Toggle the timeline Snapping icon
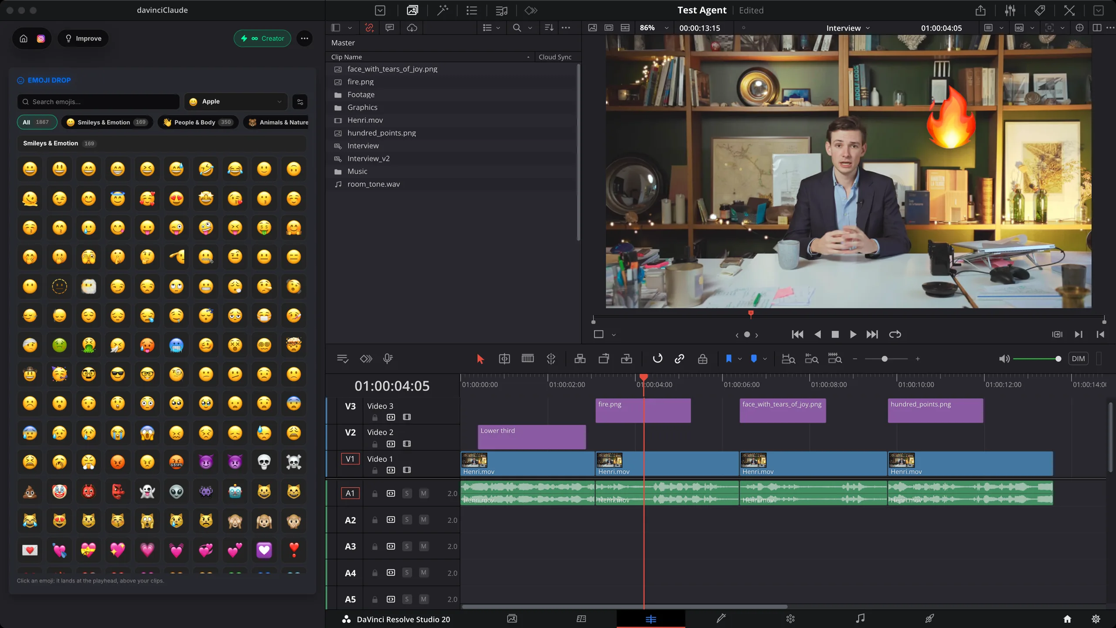 pos(657,358)
